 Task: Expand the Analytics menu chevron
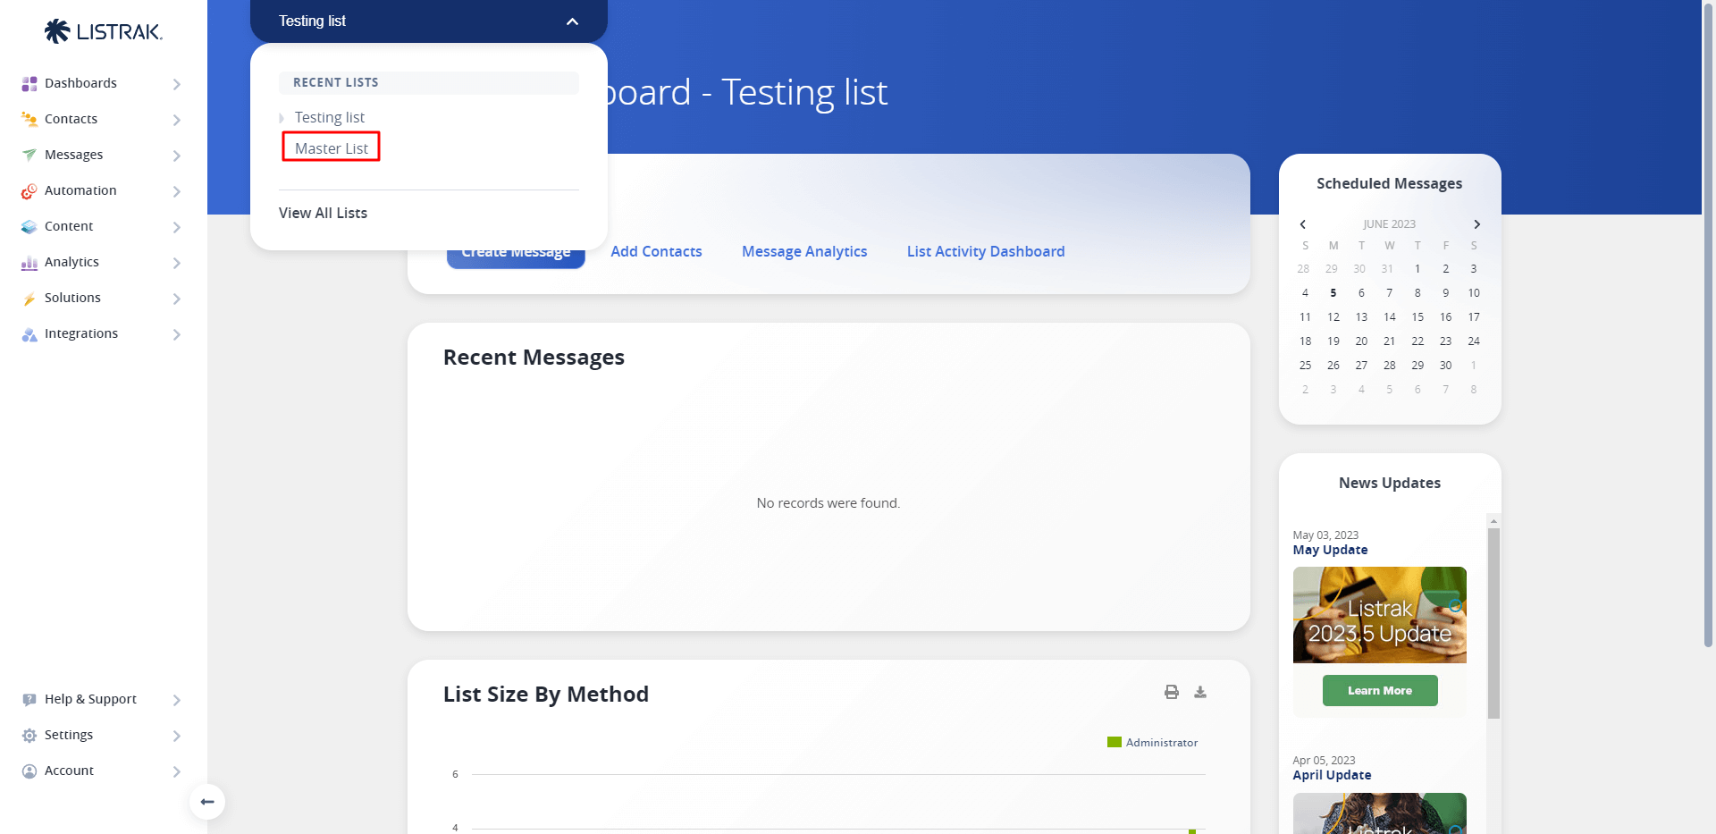click(176, 263)
